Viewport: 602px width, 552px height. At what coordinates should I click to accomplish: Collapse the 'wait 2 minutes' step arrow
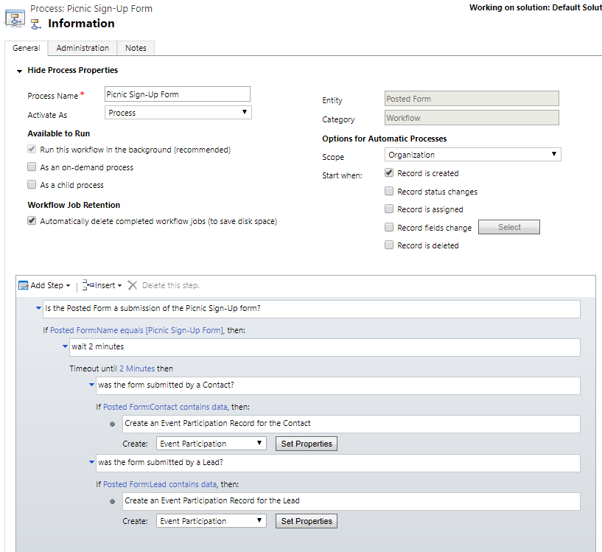[x=65, y=346]
